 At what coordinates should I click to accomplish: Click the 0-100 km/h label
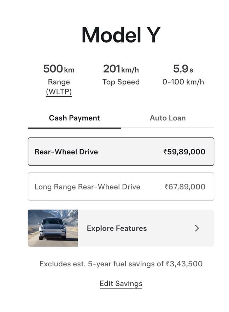pyautogui.click(x=183, y=82)
